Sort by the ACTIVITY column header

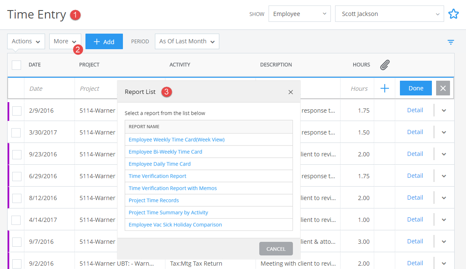click(x=180, y=65)
